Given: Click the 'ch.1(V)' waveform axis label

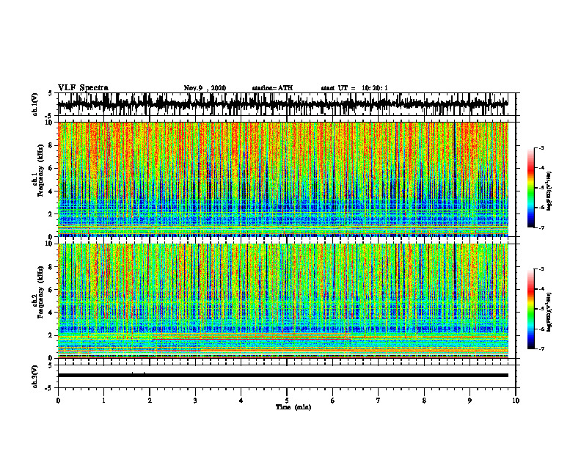Looking at the screenshot, I should pos(35,104).
